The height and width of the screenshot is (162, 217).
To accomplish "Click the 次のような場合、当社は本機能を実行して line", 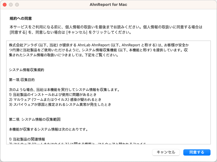I will [64, 90].
